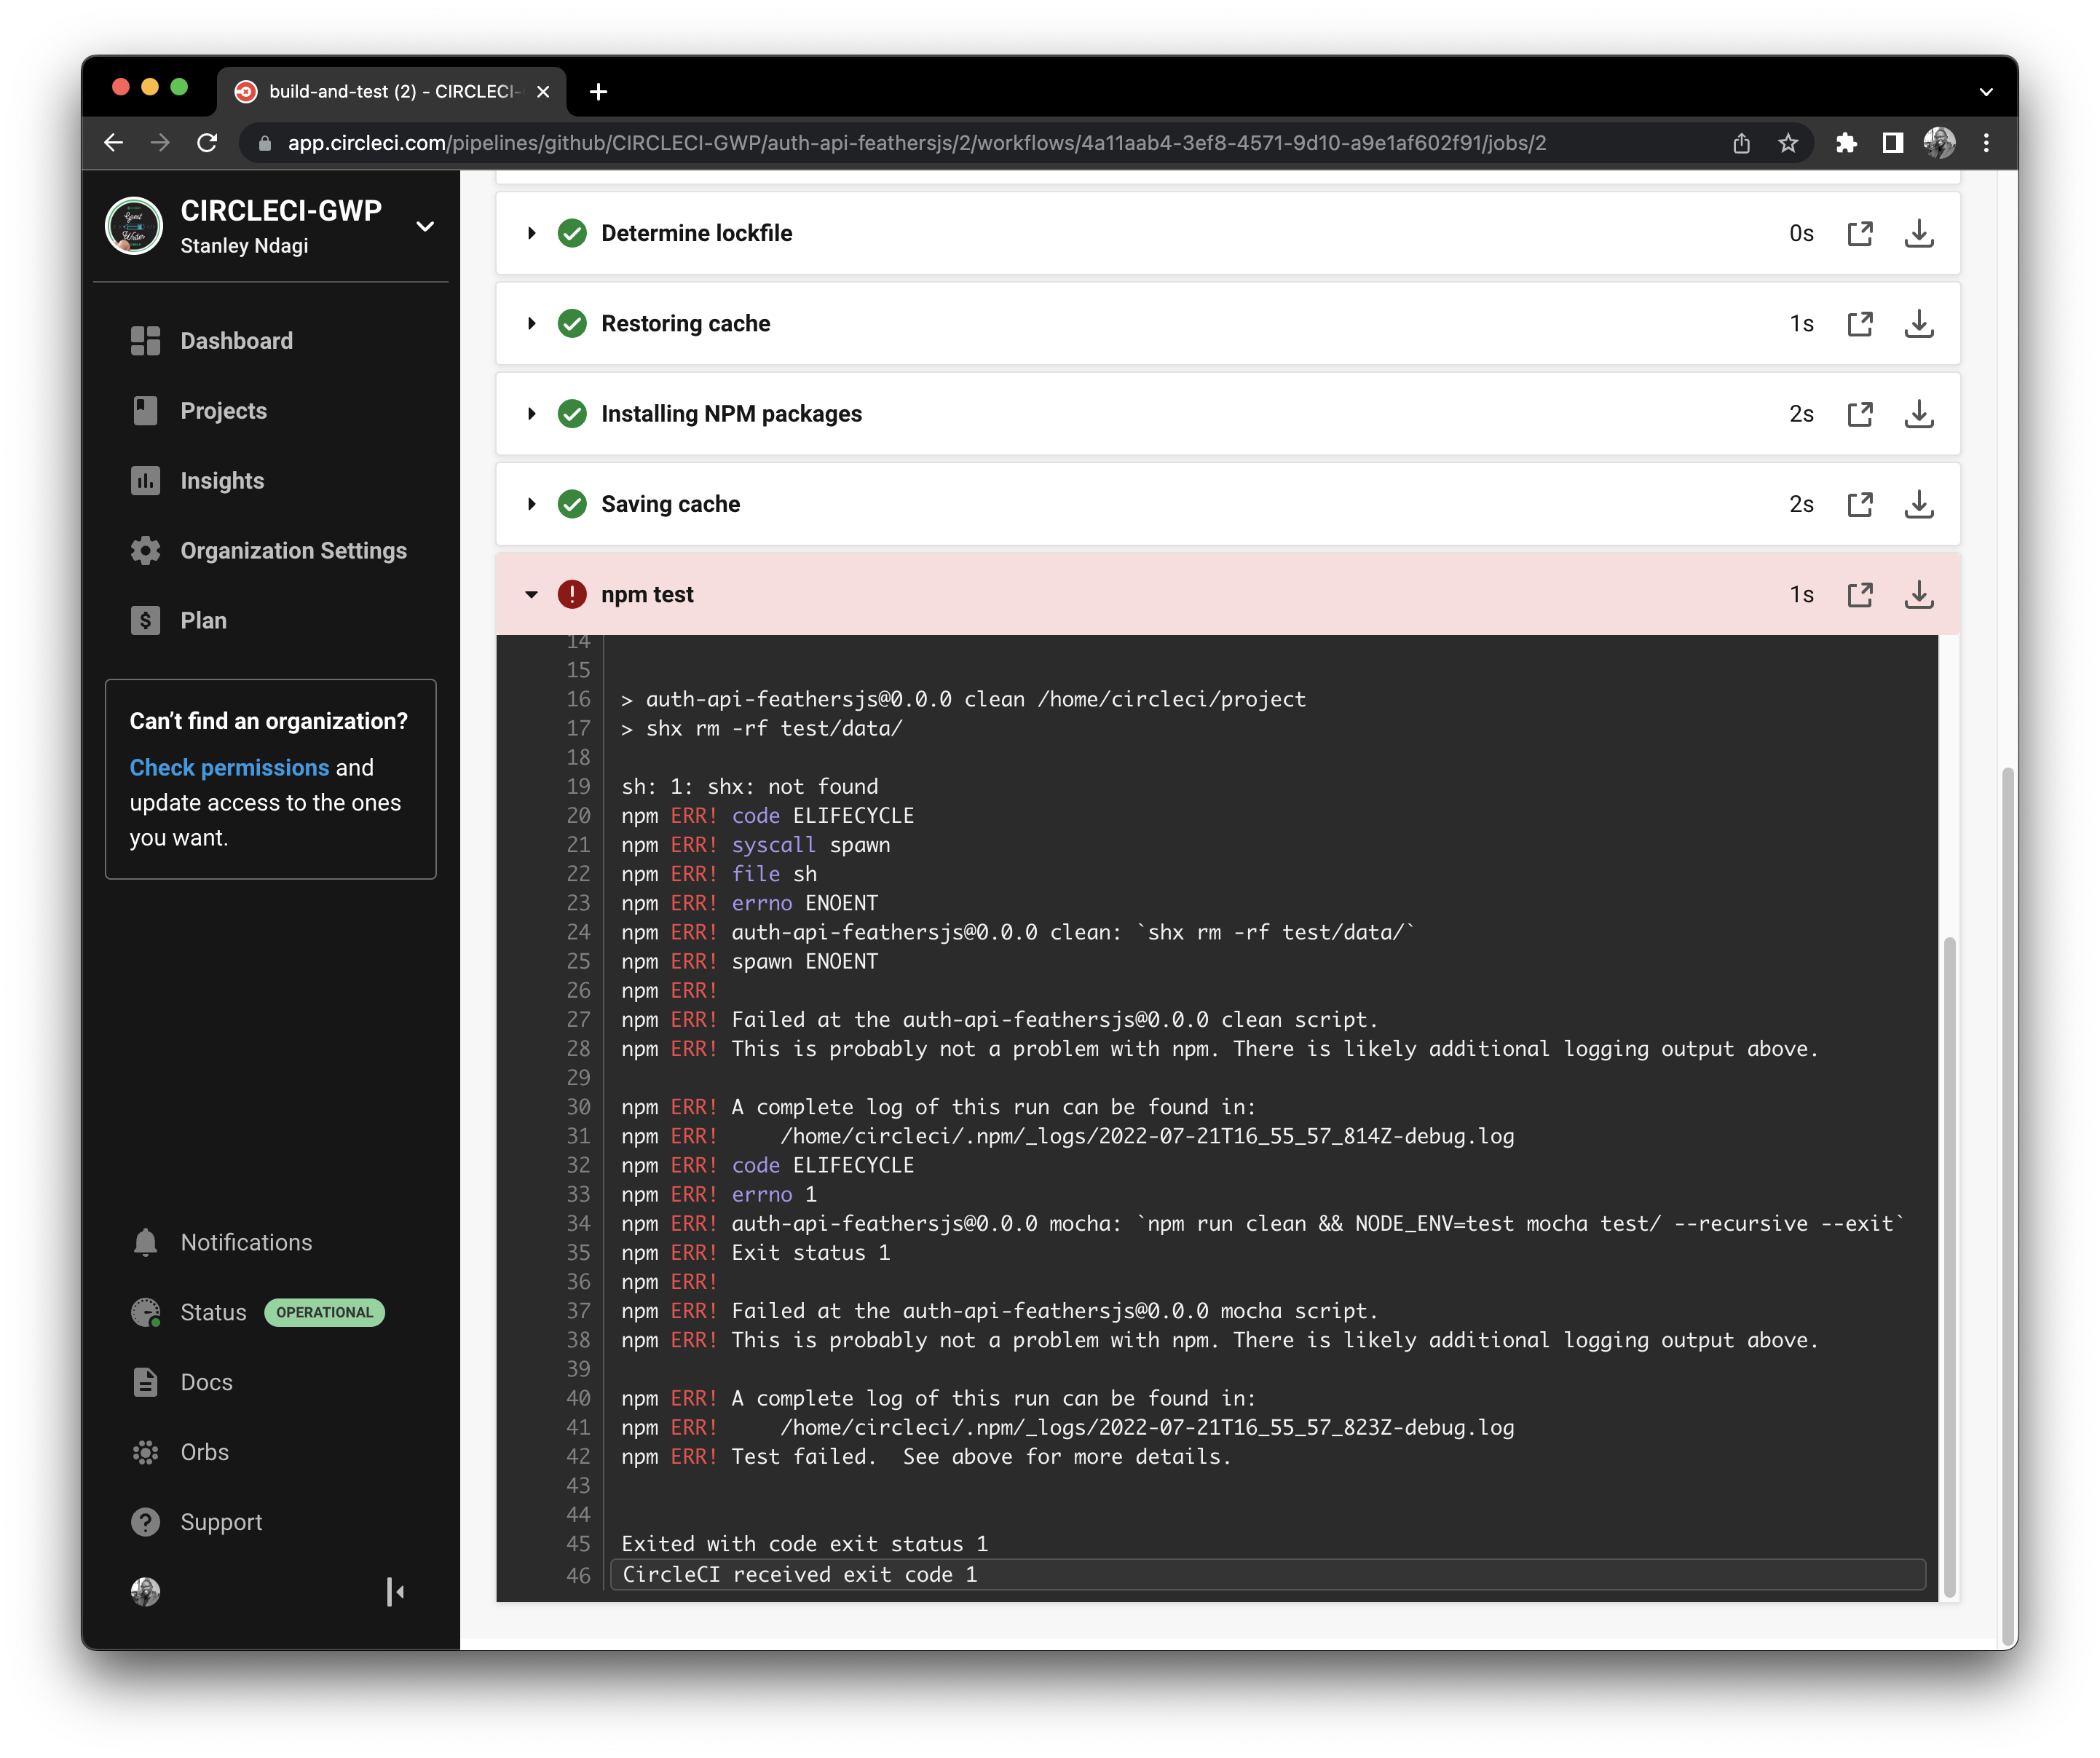The height and width of the screenshot is (1758, 2100).
Task: Open Restoring cache output in new tab
Action: click(1859, 324)
